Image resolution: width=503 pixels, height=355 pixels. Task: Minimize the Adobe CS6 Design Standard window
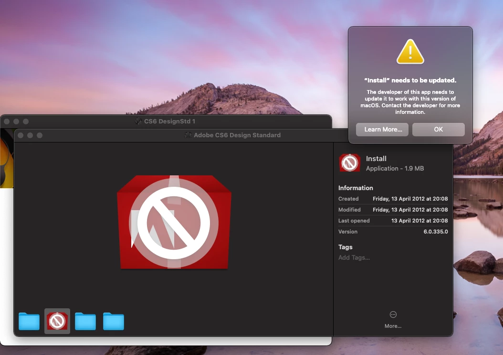[x=30, y=135]
